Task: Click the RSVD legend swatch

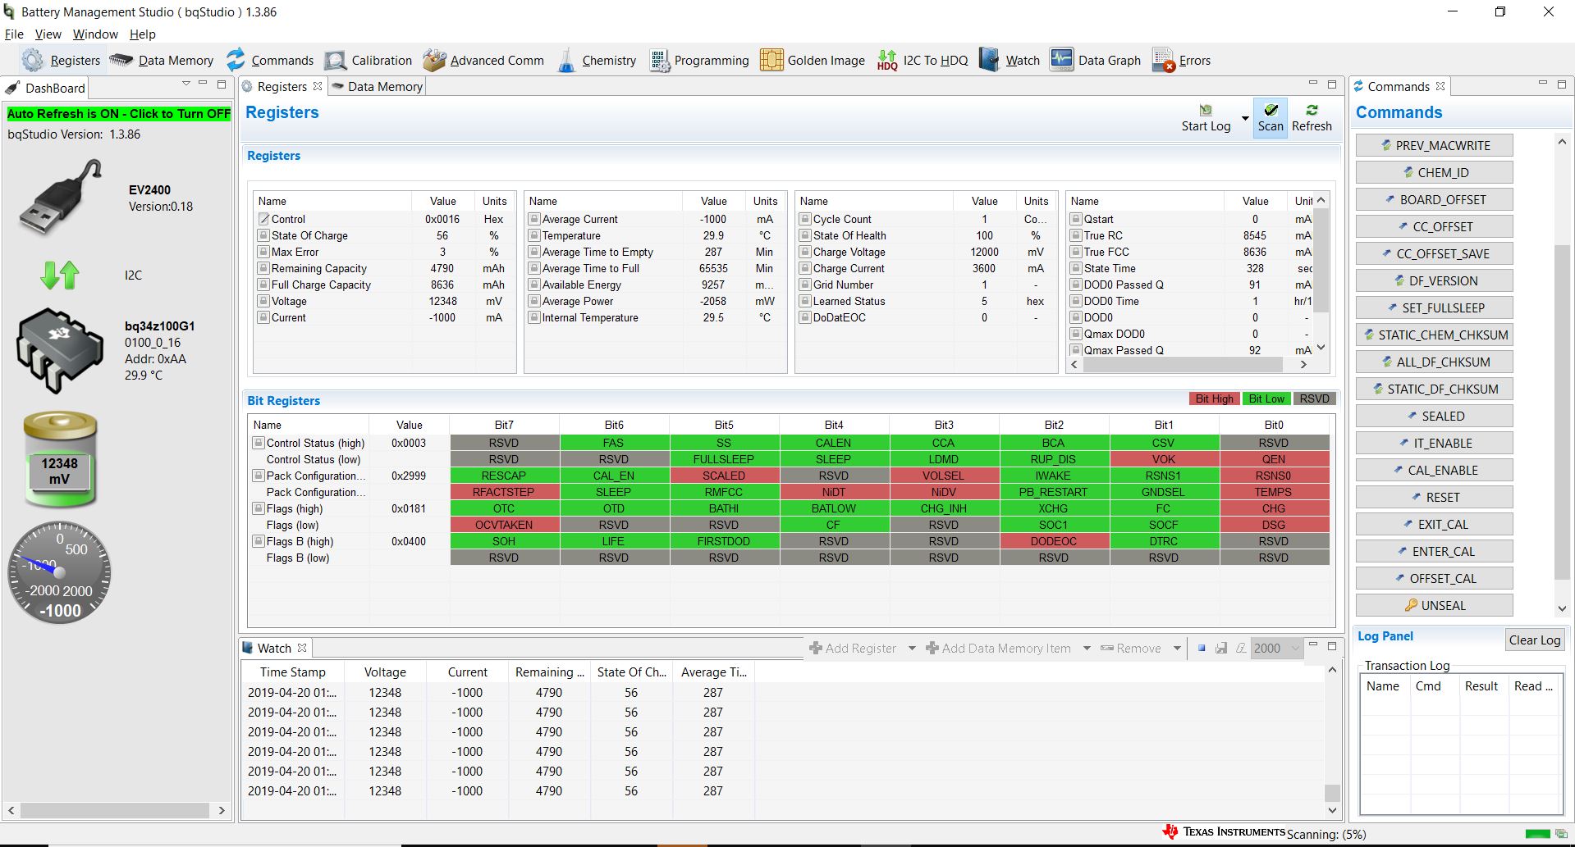Action: (1314, 398)
